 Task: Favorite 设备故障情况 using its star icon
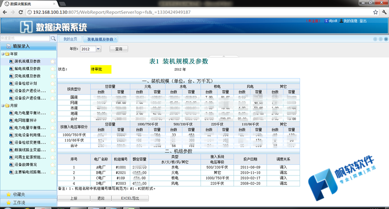point(53,165)
